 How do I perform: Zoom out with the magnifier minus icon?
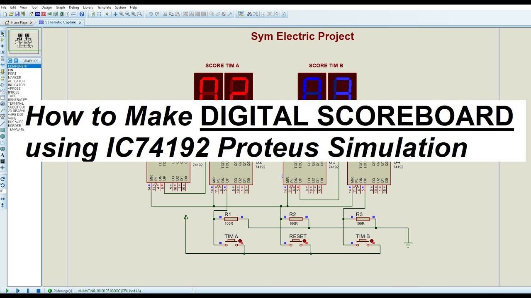127,14
